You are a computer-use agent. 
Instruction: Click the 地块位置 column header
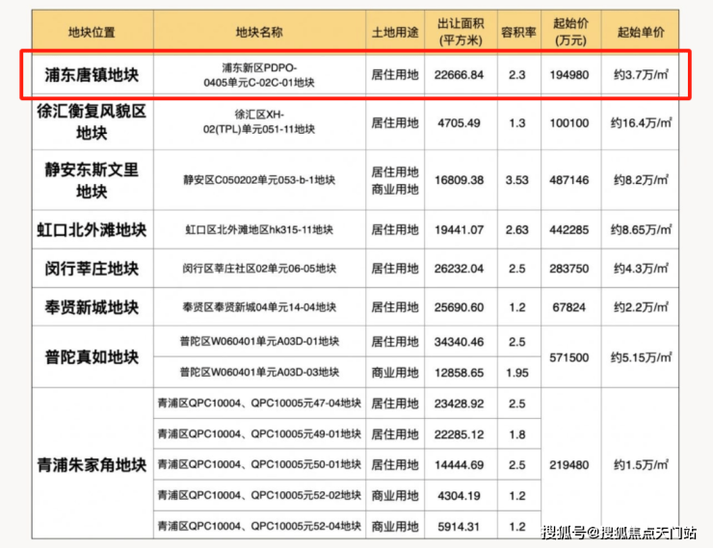click(x=92, y=32)
